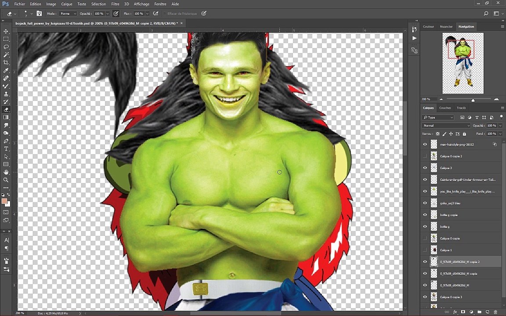Click the search icon in options bar
Image resolution: width=506 pixels, height=316 pixels.
click(x=486, y=14)
